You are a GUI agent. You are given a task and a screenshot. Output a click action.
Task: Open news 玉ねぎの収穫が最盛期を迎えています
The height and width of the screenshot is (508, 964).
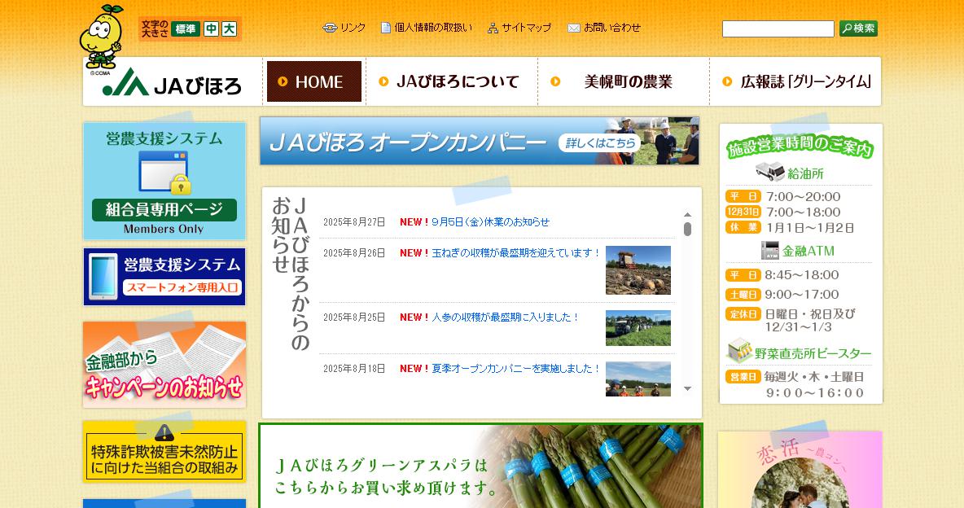pos(515,252)
